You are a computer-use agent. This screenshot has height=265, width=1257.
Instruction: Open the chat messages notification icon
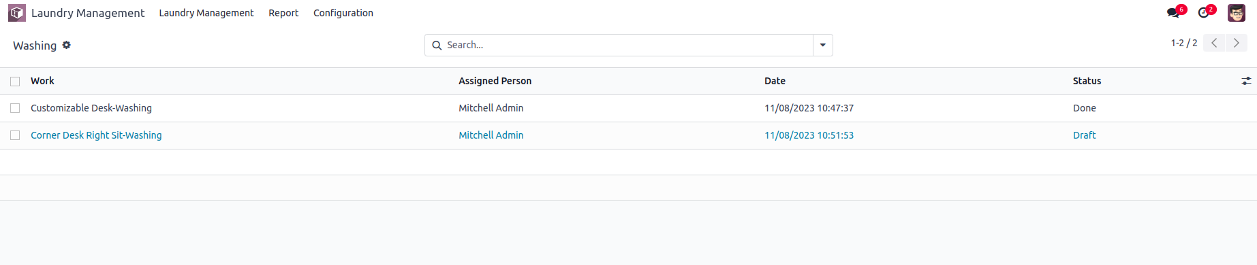click(1173, 13)
